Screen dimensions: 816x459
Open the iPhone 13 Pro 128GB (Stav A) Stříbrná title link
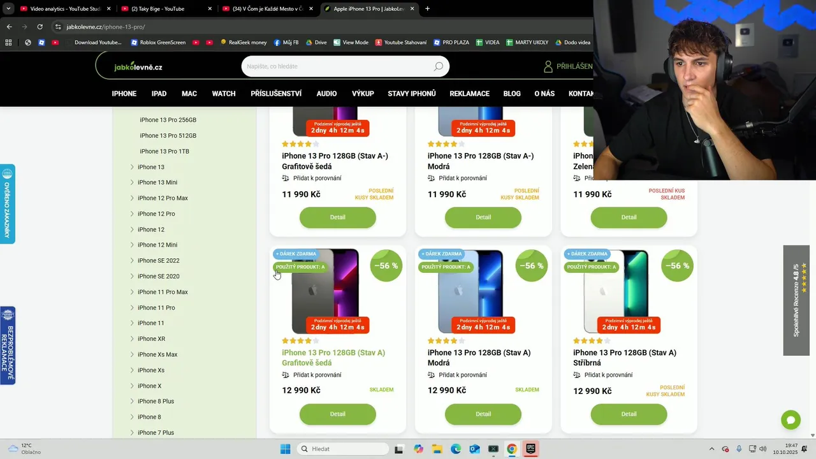pos(625,358)
